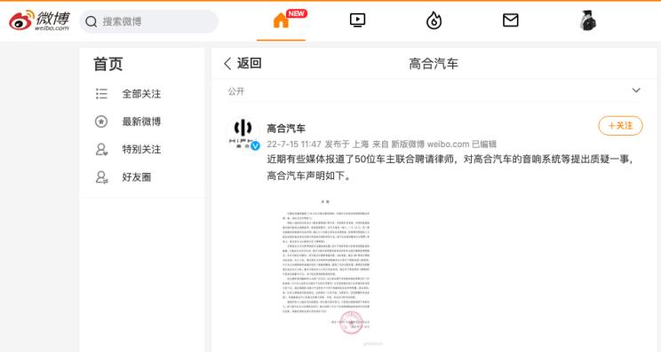Focus the 搜索微博 search field

coord(148,21)
